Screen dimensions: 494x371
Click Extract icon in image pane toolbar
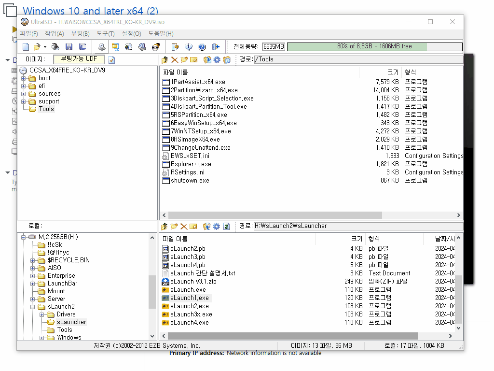207,59
